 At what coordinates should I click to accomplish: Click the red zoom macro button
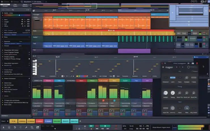[39, 121]
